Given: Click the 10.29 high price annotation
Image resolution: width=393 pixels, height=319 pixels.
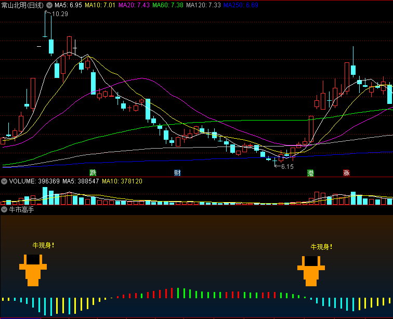Looking at the screenshot, I should 60,14.
